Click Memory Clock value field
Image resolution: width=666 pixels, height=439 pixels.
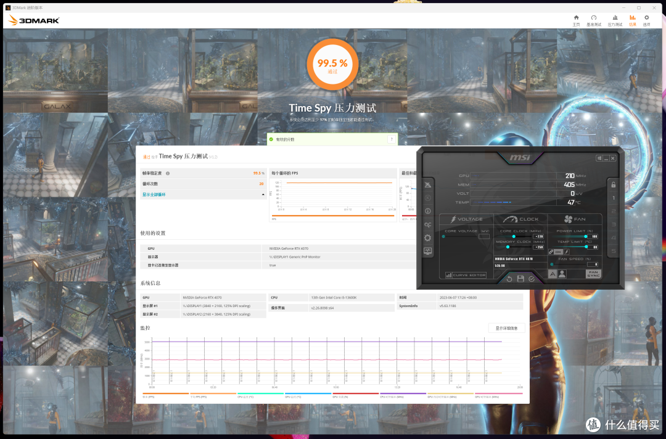click(x=538, y=247)
